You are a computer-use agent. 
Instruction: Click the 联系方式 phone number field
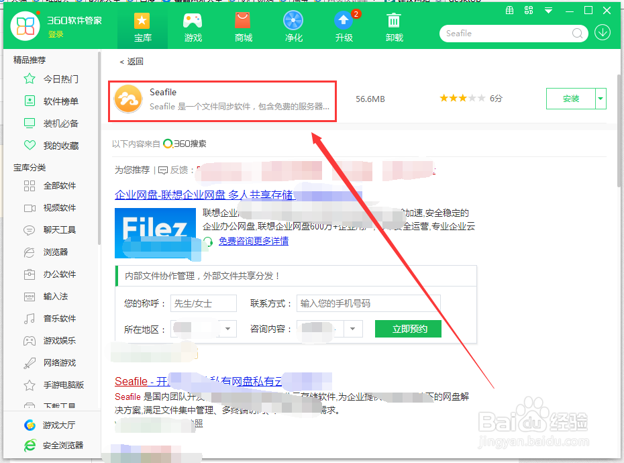click(x=368, y=303)
